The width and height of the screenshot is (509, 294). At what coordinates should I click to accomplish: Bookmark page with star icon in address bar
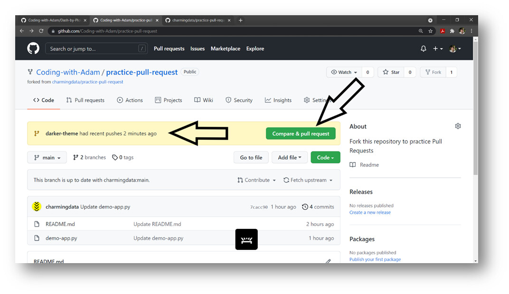pos(431,31)
